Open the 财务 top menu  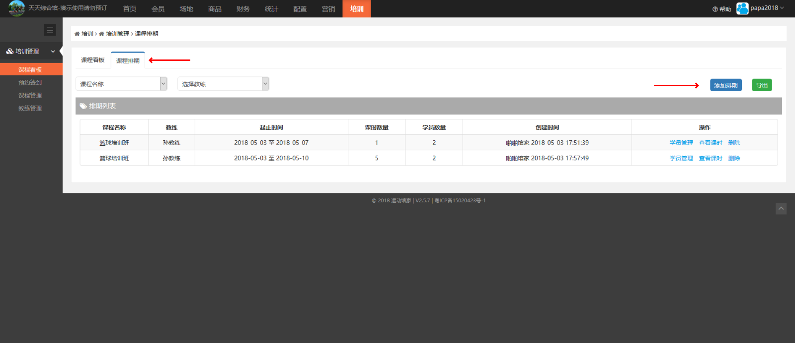point(243,9)
